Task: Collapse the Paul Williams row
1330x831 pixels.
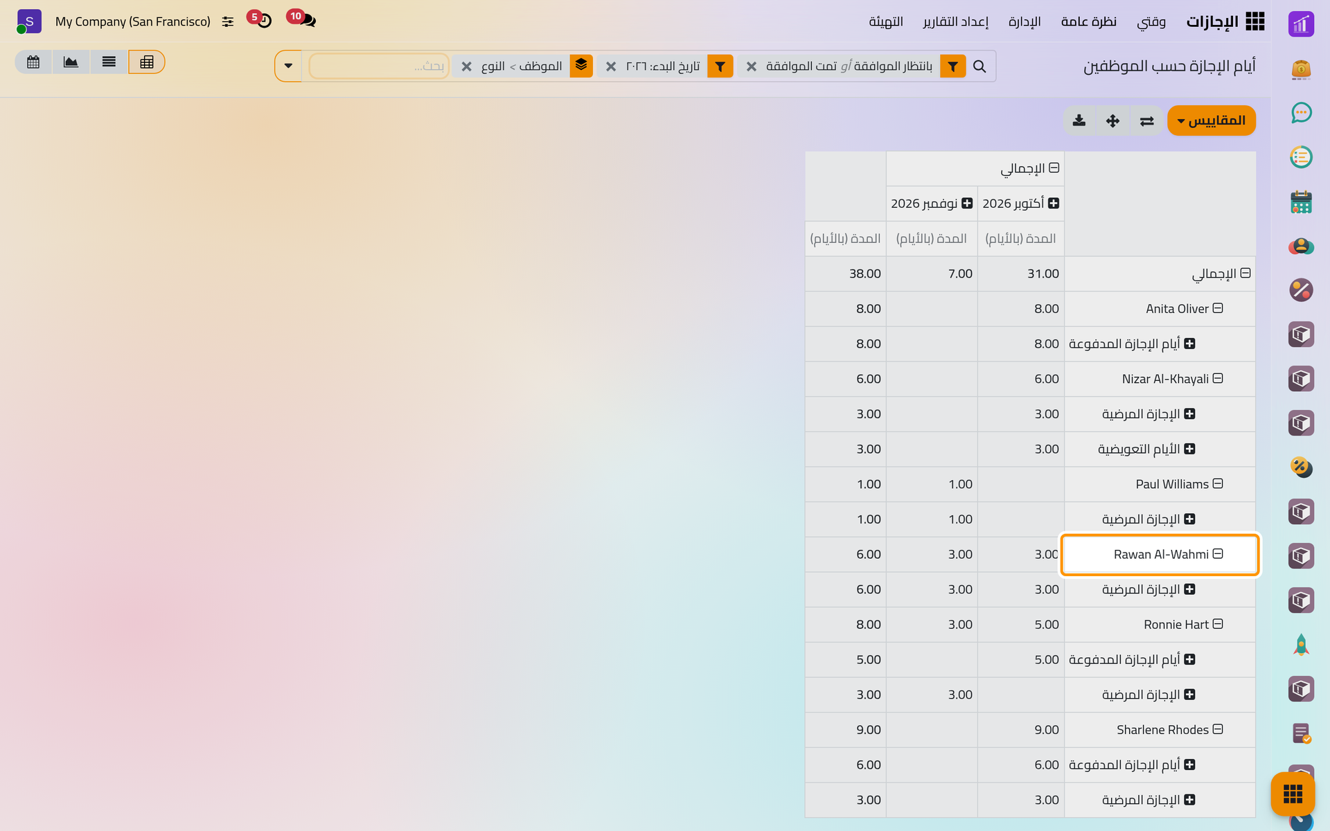Action: (x=1218, y=483)
